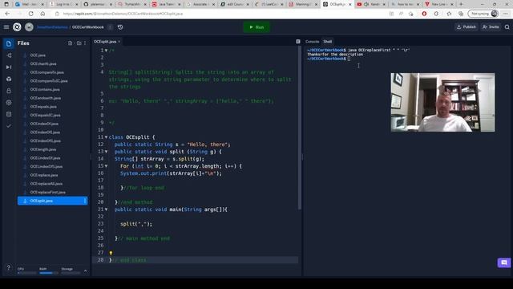The width and height of the screenshot is (513, 289).
Task: Switch to the Console tab
Action: pos(312,42)
